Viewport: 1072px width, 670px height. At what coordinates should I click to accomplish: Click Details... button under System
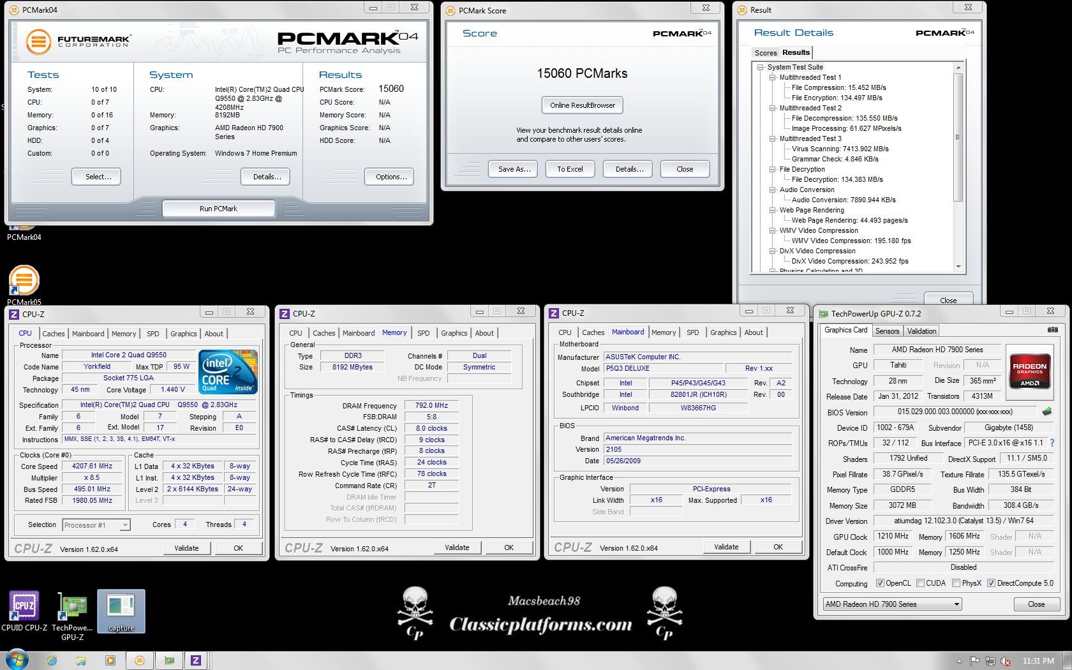(267, 177)
